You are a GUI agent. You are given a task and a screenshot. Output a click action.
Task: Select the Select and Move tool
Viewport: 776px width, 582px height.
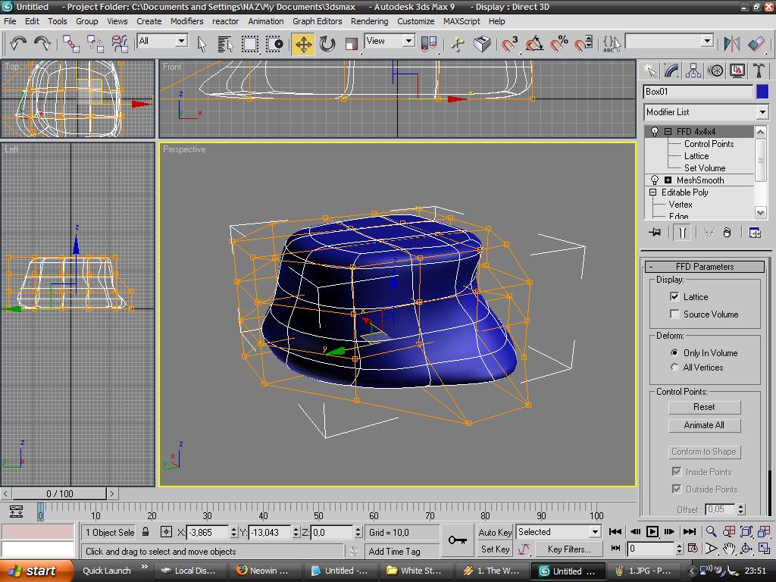click(302, 43)
